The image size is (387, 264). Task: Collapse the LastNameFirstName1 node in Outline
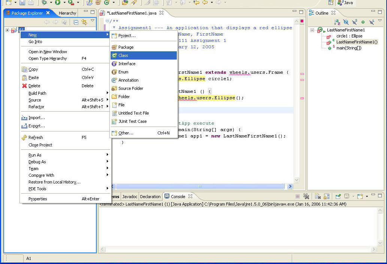pos(312,30)
